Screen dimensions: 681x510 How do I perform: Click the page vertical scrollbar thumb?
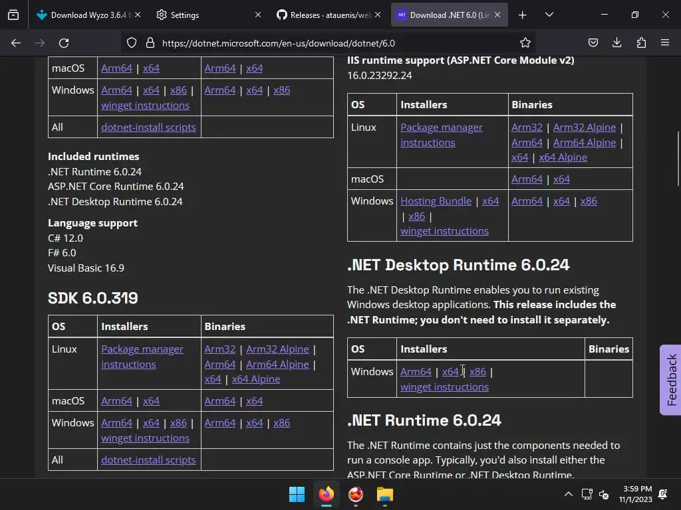[x=678, y=159]
